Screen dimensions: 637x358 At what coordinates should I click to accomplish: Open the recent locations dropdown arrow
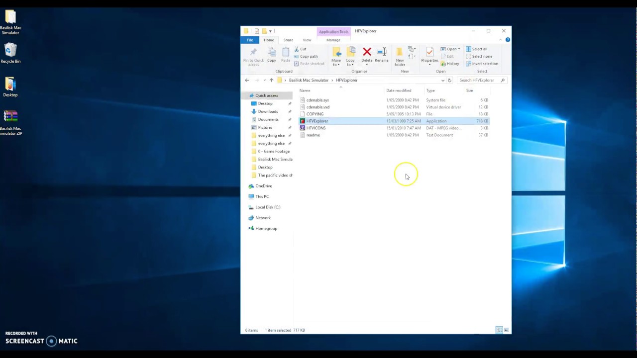tap(265, 80)
